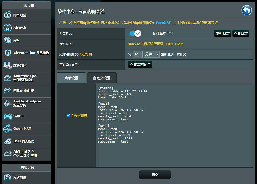The width and height of the screenshot is (257, 184).
Task: Click the 网易UU加速器 gauge icon
Action: [8, 91]
